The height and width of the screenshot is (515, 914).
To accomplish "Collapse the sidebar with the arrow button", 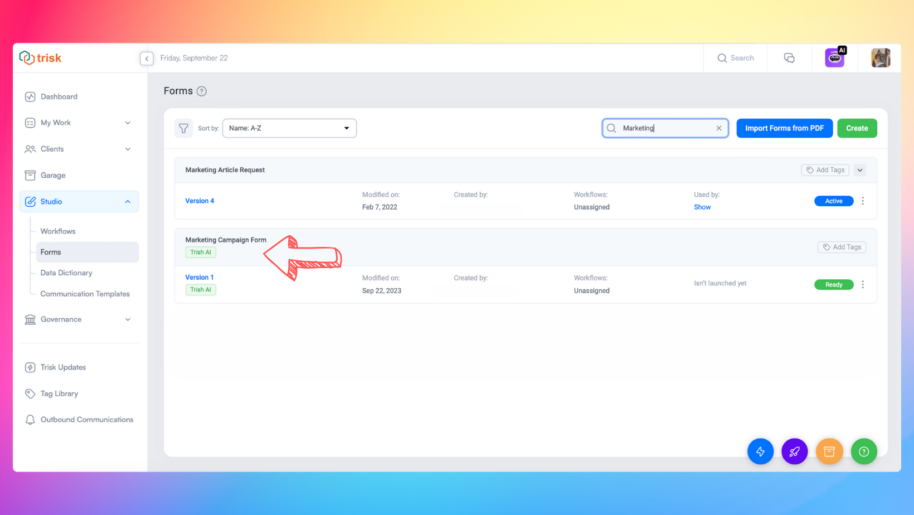I will click(147, 59).
